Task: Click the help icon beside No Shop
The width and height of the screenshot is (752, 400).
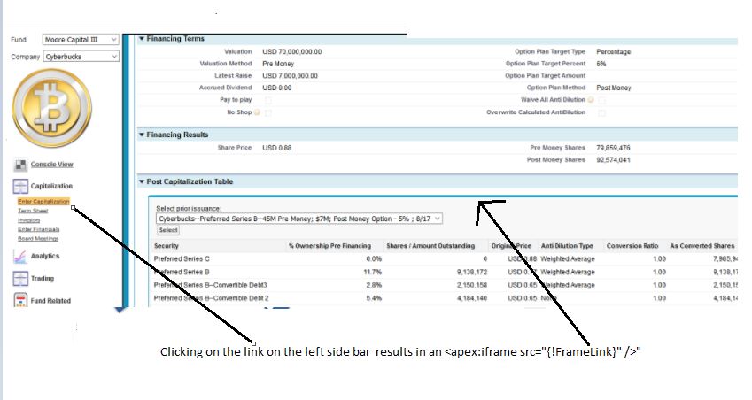Action: (x=257, y=112)
